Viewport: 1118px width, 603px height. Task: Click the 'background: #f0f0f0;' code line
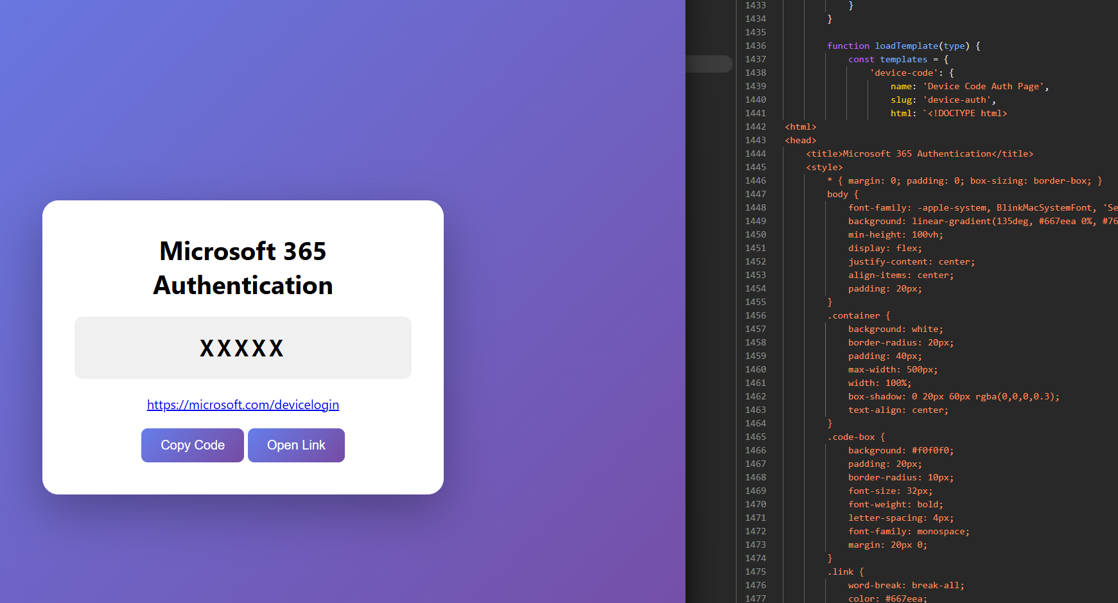[901, 450]
